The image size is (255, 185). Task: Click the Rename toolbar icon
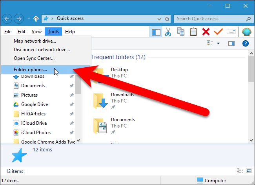(x=231, y=31)
